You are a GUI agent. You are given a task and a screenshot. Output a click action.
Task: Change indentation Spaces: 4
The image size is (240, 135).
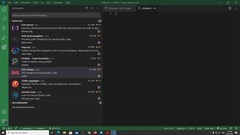(181, 128)
